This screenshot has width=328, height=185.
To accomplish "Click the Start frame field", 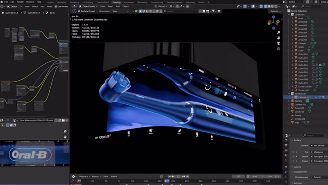I will [x=258, y=177].
